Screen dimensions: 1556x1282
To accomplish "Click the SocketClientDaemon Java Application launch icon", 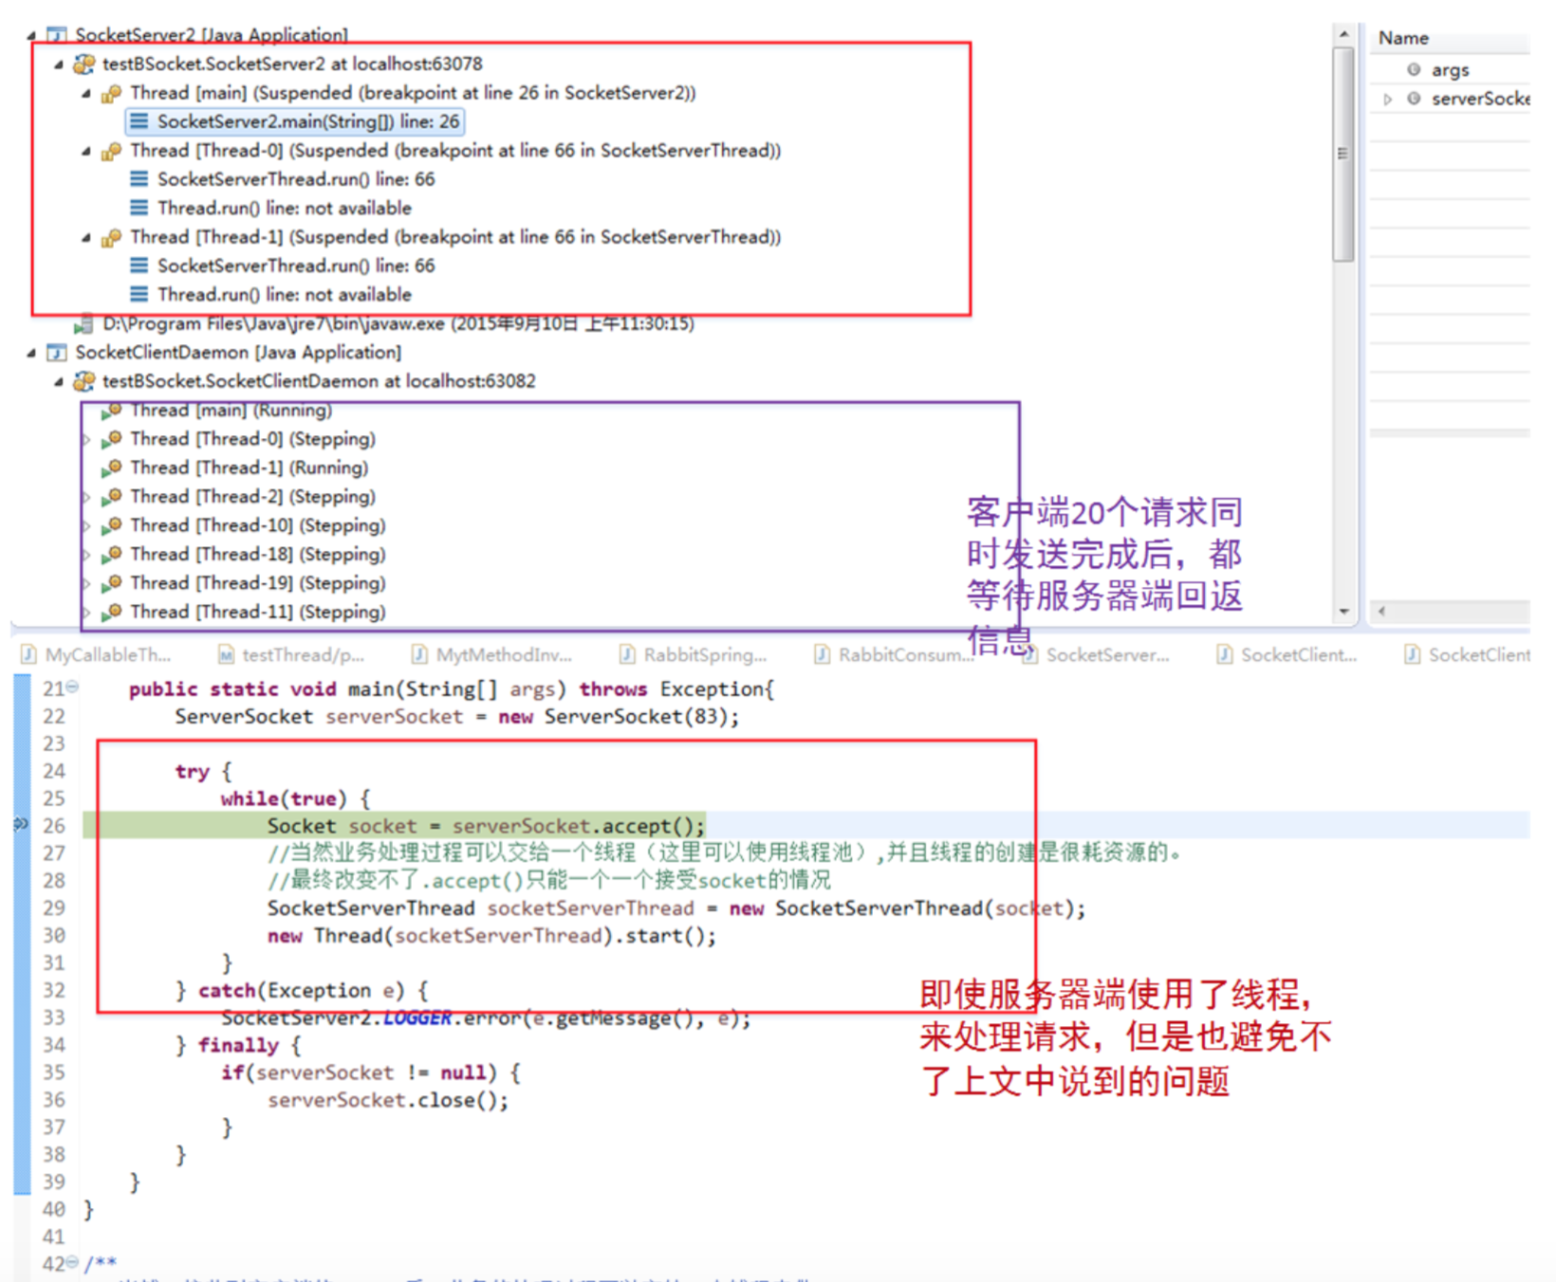I will pyautogui.click(x=57, y=353).
